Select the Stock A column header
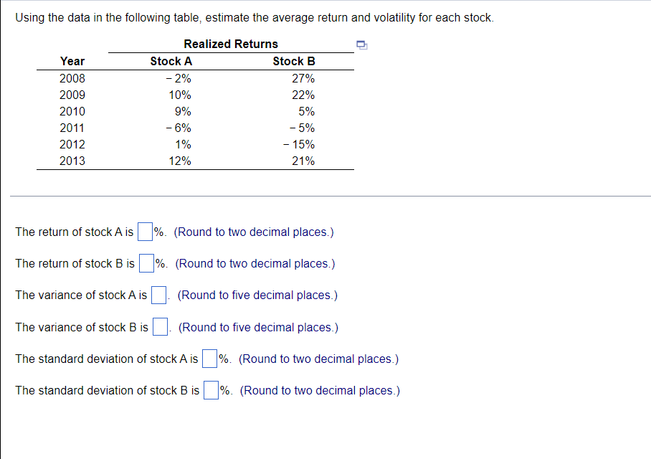Viewport: 651px width, 459px height. pyautogui.click(x=171, y=61)
